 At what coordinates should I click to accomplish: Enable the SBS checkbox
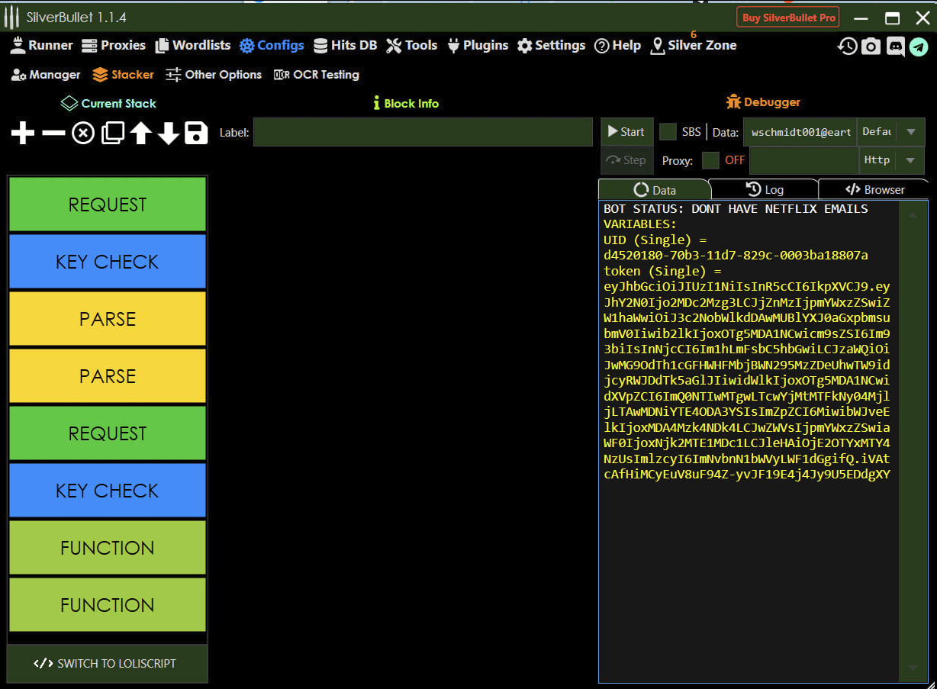(668, 132)
